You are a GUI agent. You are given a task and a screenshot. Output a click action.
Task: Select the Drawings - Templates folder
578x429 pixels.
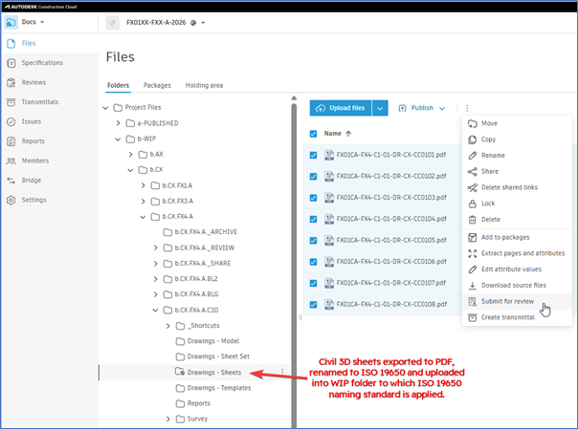pyautogui.click(x=219, y=388)
